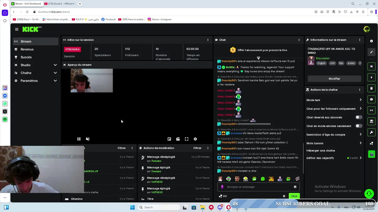The height and width of the screenshot is (212, 378).
Task: Open Spotify in Opera sidebar
Action: click(x=5, y=119)
